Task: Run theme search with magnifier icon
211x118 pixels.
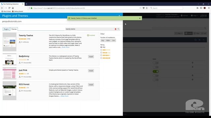Action: click(119, 29)
